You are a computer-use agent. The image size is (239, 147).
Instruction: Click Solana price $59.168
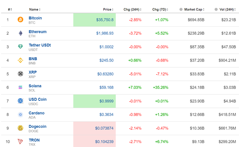[106, 87]
